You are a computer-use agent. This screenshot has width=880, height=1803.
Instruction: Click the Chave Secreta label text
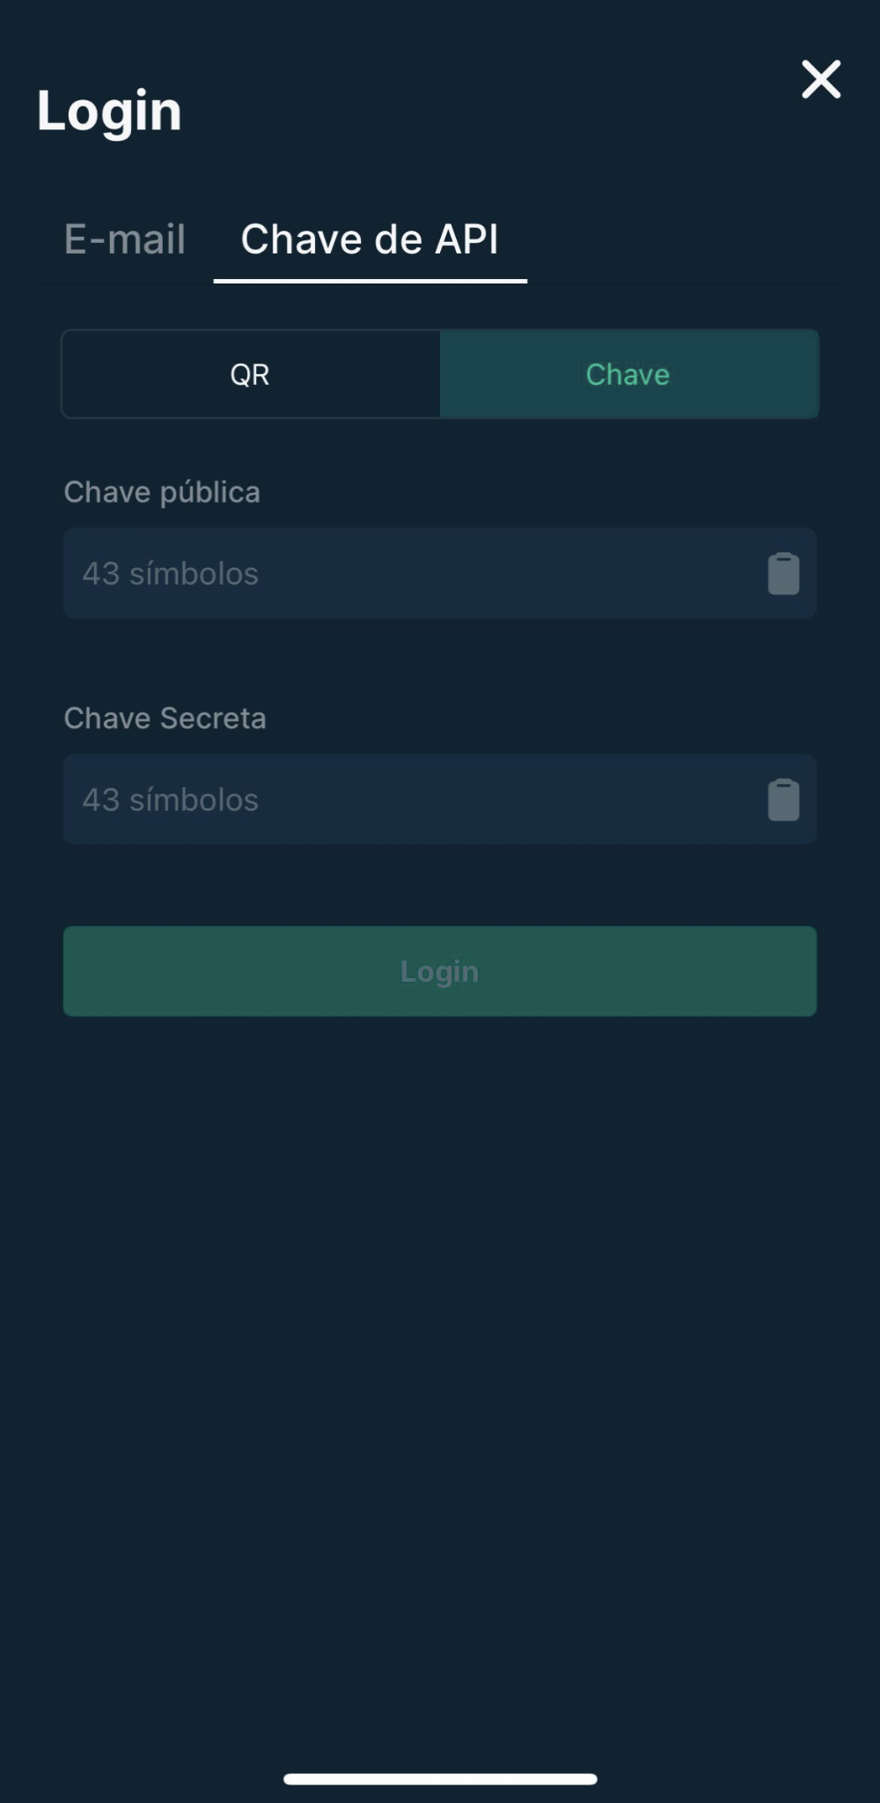(165, 718)
